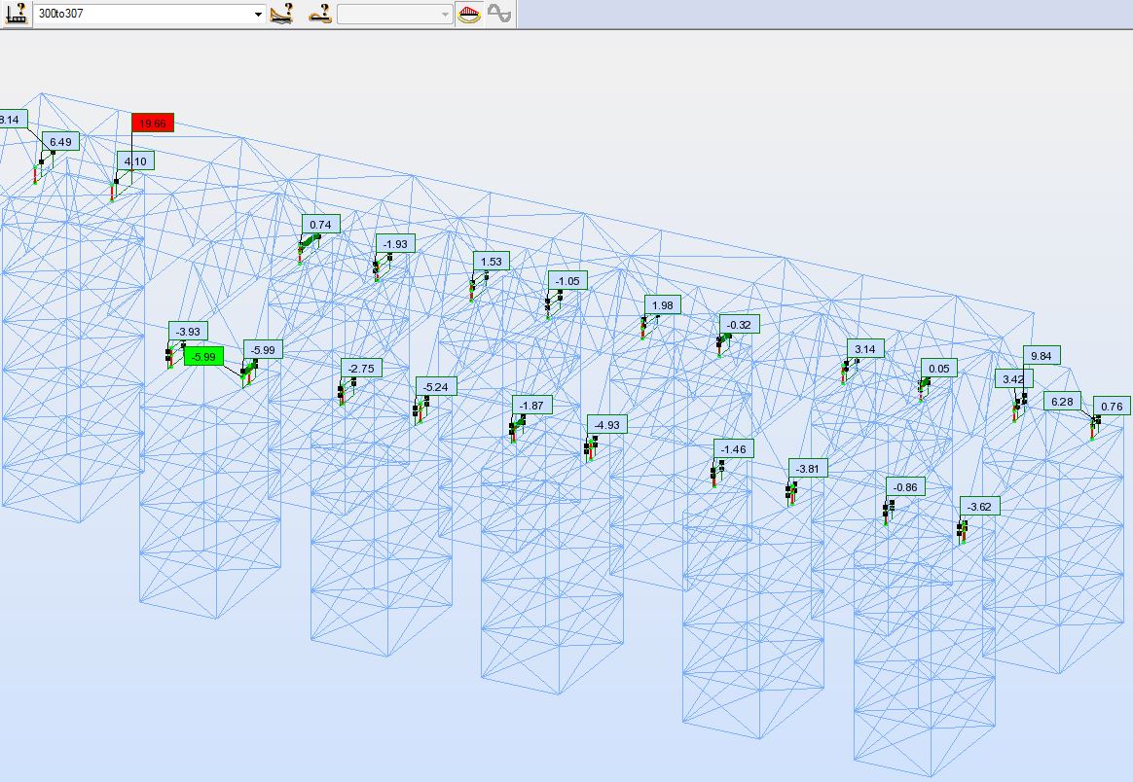This screenshot has width=1133, height=782.
Task: Click the 6.49 value tag near top left
Action: tap(58, 140)
